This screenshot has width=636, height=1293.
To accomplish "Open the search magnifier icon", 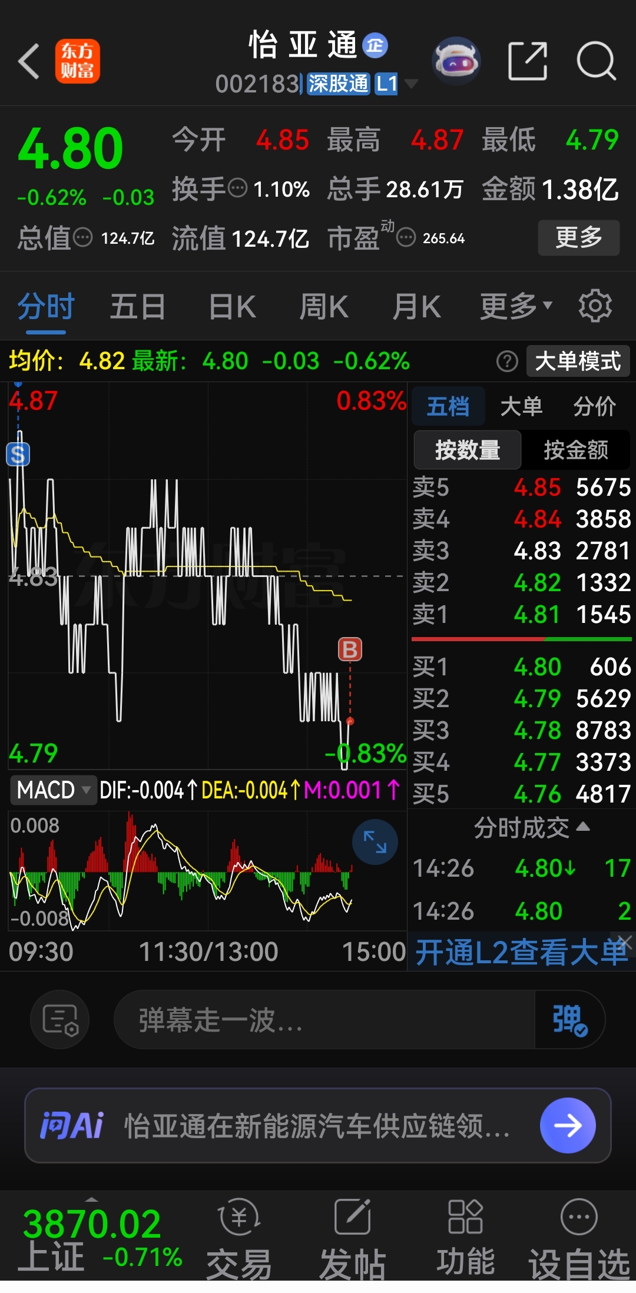I will pos(596,61).
